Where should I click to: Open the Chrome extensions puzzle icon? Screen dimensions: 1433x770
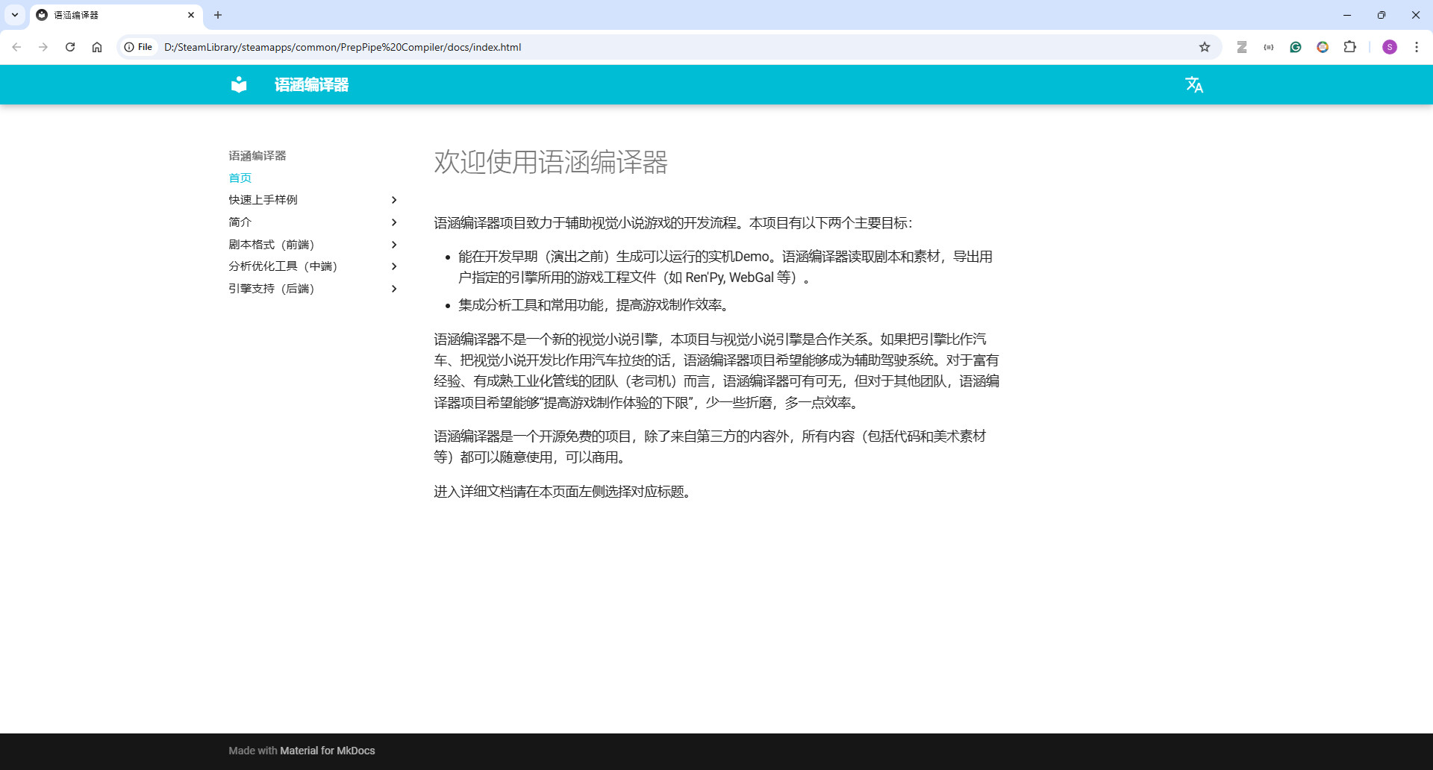tap(1349, 47)
